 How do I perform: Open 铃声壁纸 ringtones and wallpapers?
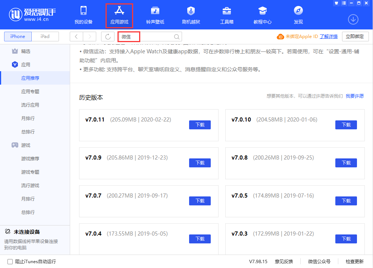click(155, 15)
